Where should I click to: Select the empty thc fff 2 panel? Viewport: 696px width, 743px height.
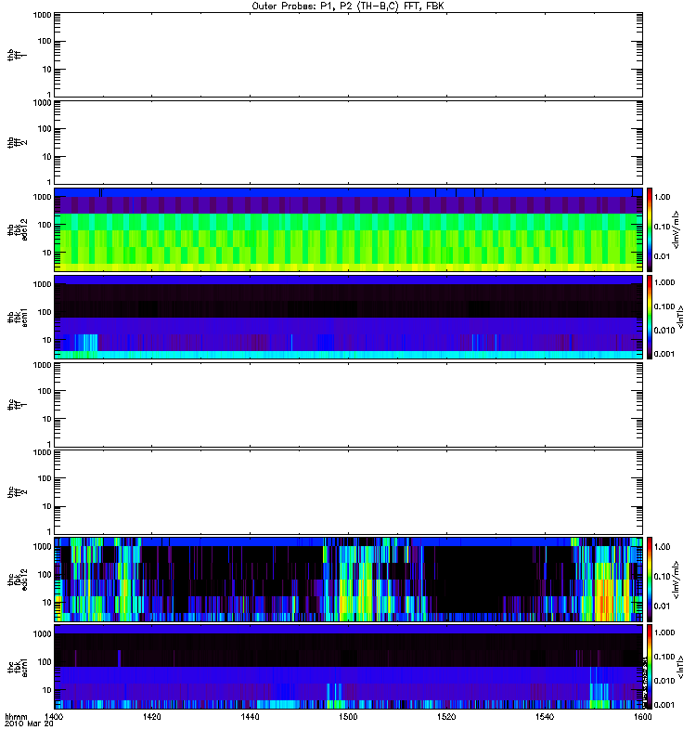[348, 492]
